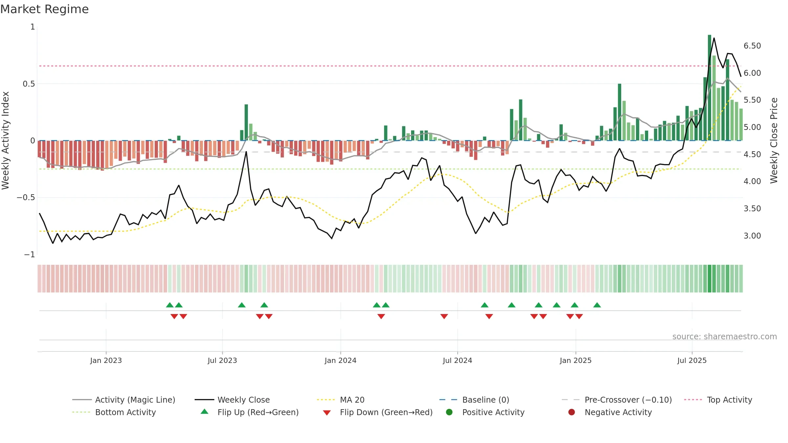Click the Negative Activity red circle legend icon
This screenshot has width=788, height=443.
(572, 412)
